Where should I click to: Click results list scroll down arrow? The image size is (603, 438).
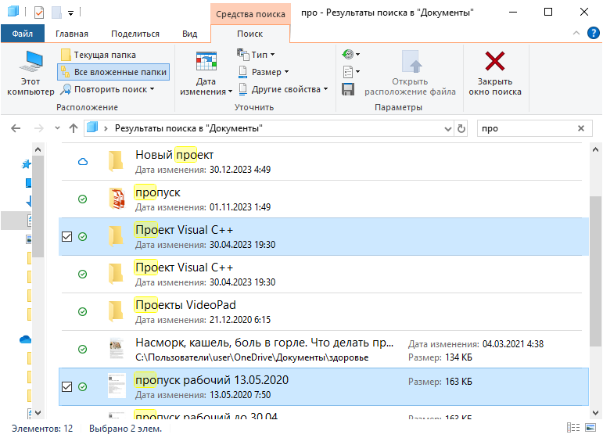click(595, 413)
